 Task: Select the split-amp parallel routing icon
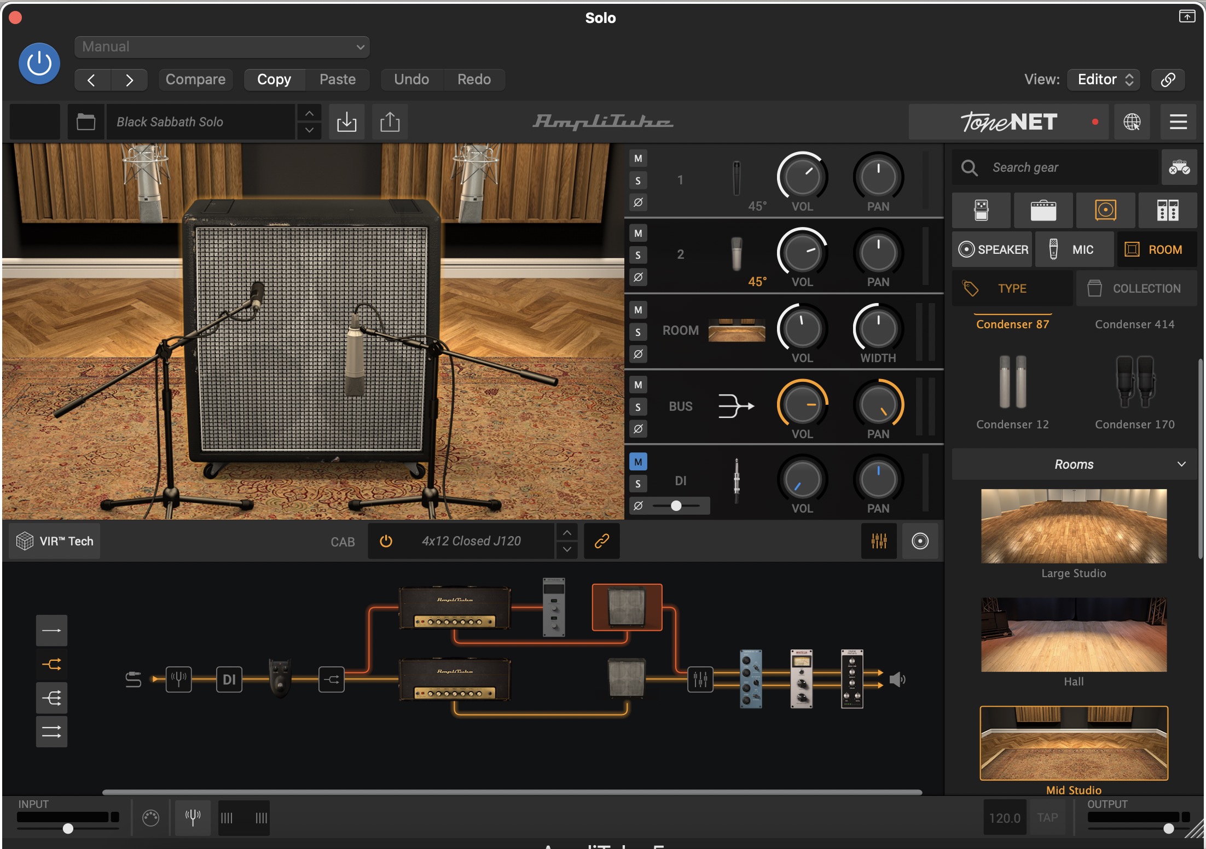pos(52,665)
